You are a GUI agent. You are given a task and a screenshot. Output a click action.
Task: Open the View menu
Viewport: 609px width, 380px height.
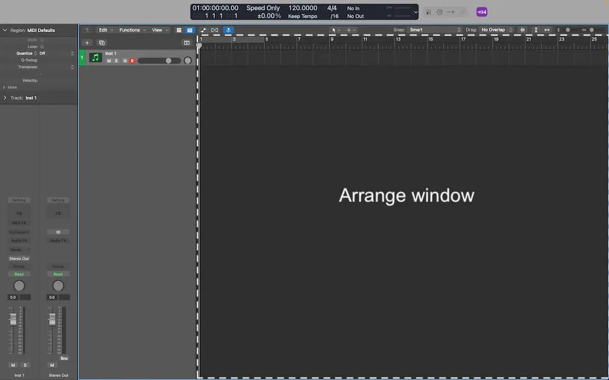(x=158, y=29)
